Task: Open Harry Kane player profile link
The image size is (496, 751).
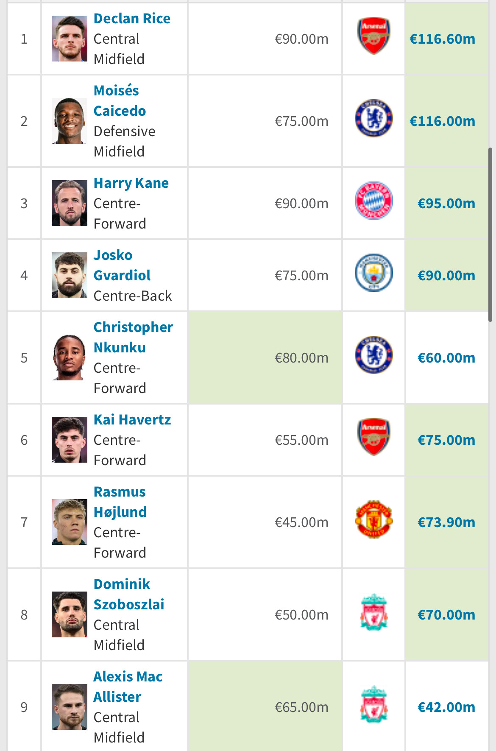Action: click(131, 183)
